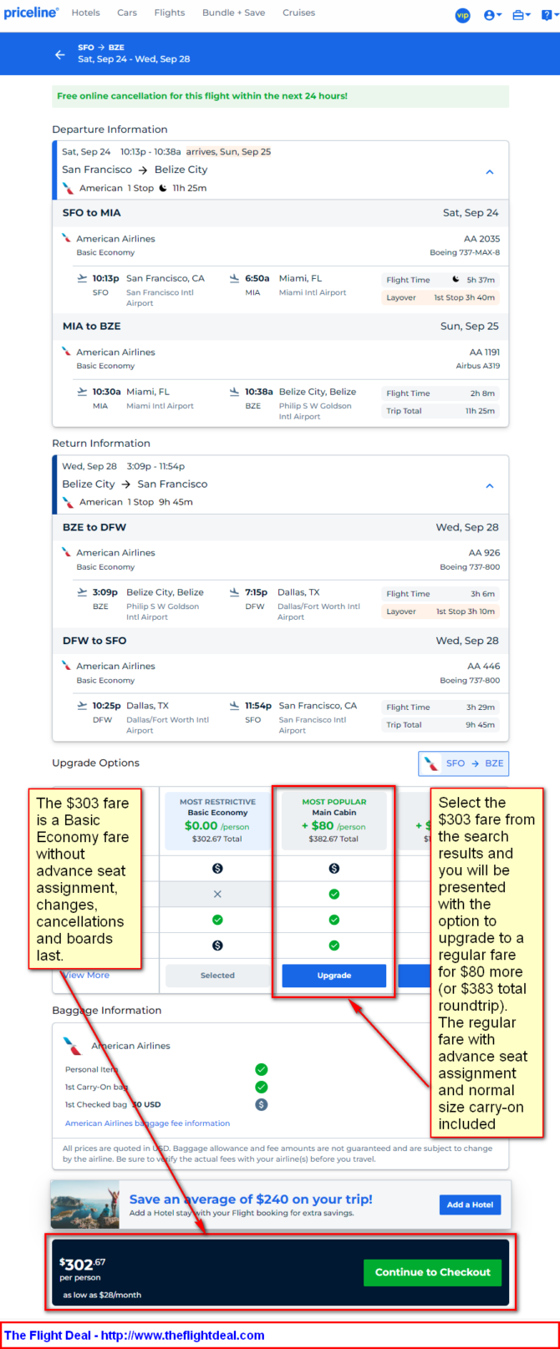The height and width of the screenshot is (1349, 560).
Task: Collapse the Departure Information details chevron
Action: [x=490, y=171]
